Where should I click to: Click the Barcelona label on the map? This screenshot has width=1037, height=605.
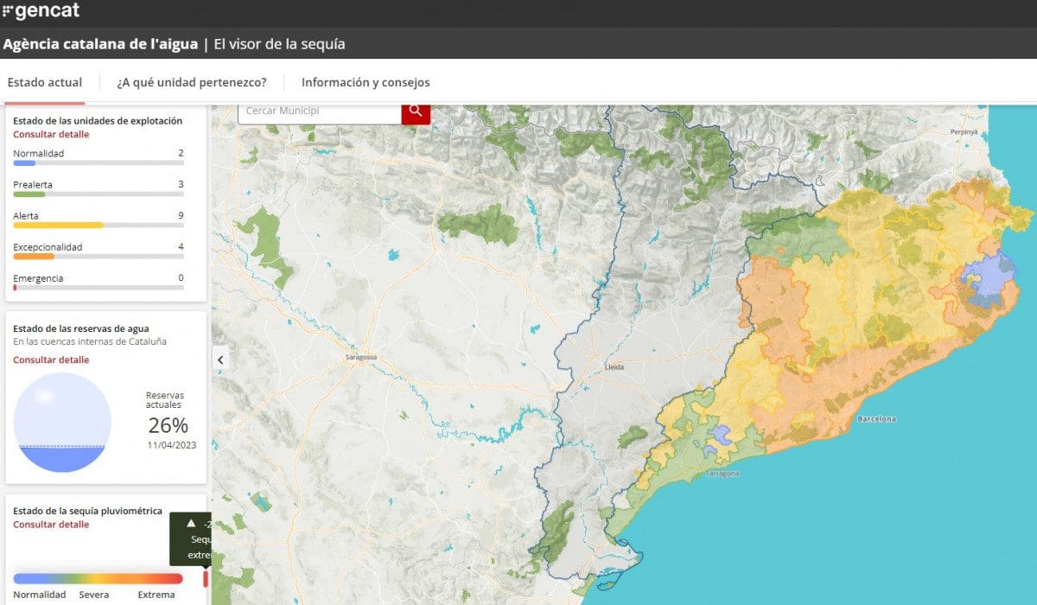[876, 419]
